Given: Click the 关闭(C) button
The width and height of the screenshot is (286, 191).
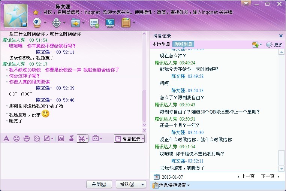Looking at the screenshot, I should 99,184.
